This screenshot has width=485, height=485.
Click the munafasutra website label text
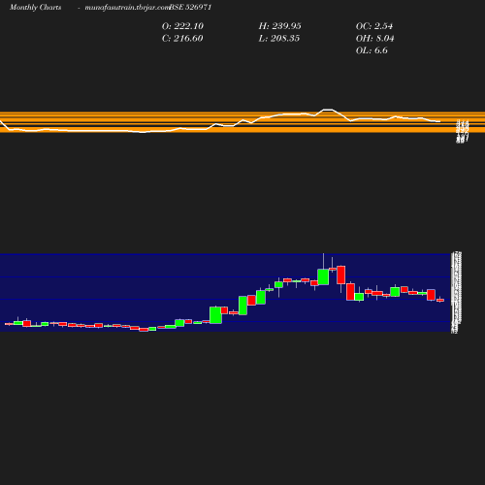(x=127, y=8)
